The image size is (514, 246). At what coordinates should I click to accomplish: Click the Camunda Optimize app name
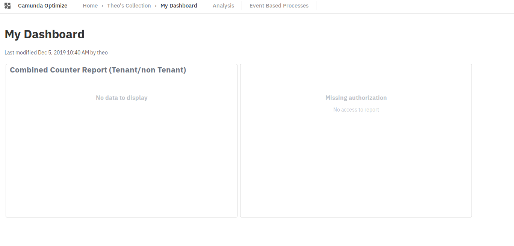42,6
